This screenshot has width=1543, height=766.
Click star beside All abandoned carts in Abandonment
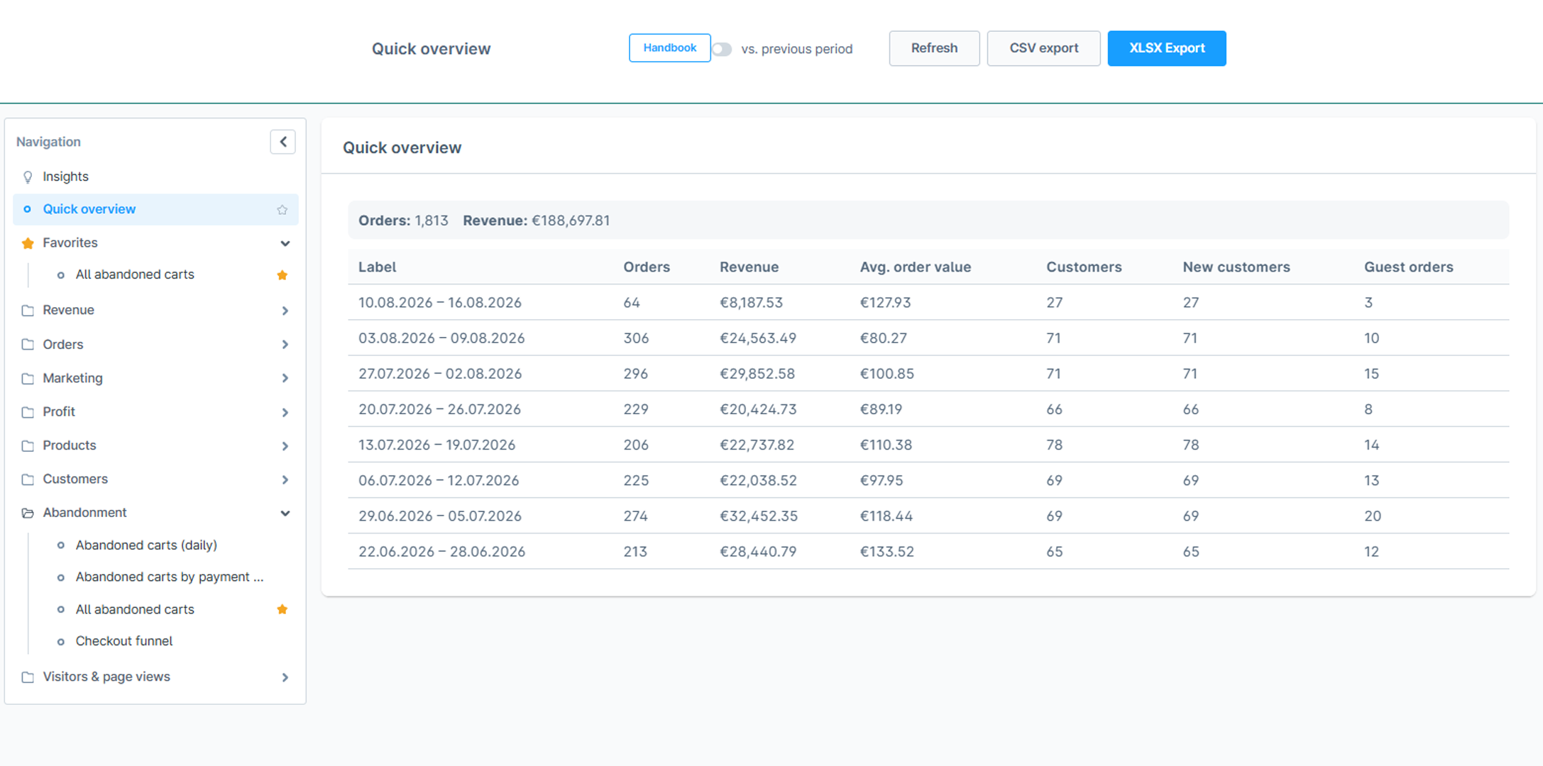282,609
